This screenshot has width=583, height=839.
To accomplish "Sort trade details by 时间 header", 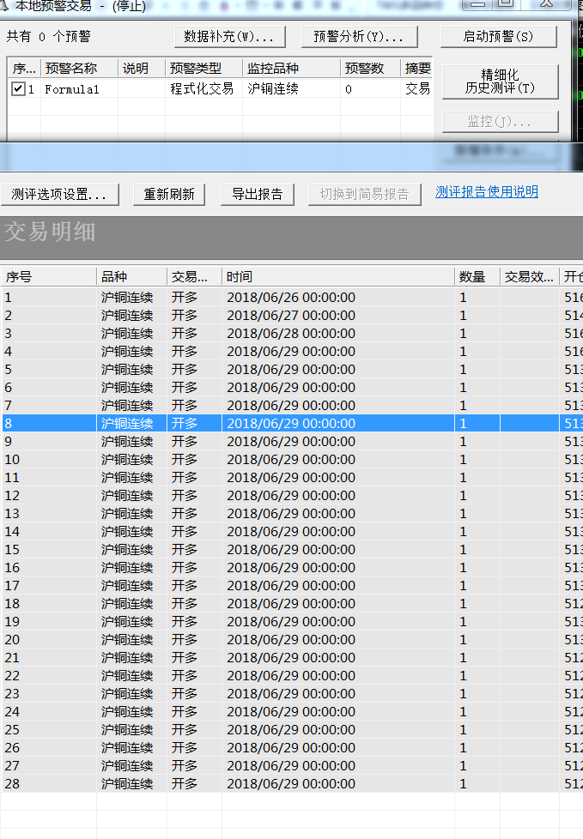I will tap(337, 276).
